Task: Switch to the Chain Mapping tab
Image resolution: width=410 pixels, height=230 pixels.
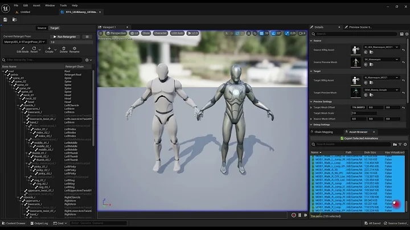Action: [x=323, y=132]
